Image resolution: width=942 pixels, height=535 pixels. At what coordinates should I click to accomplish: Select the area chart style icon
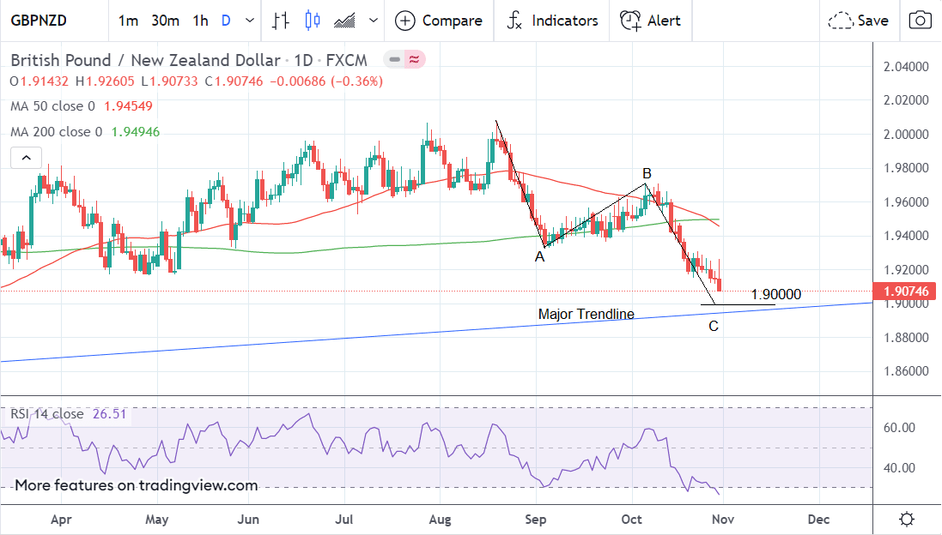(344, 21)
